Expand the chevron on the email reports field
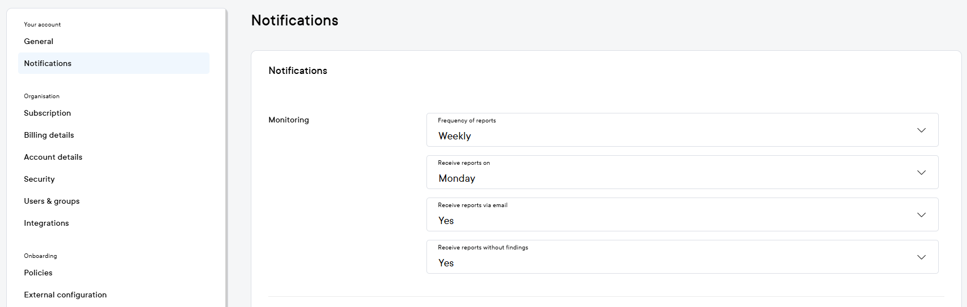 [x=921, y=215]
